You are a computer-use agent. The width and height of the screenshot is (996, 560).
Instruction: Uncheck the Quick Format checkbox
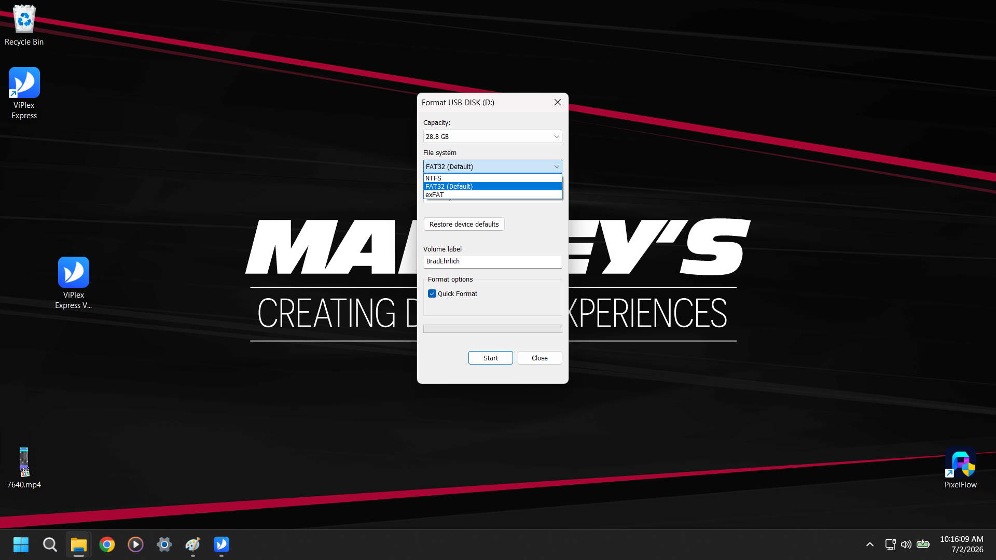tap(432, 293)
